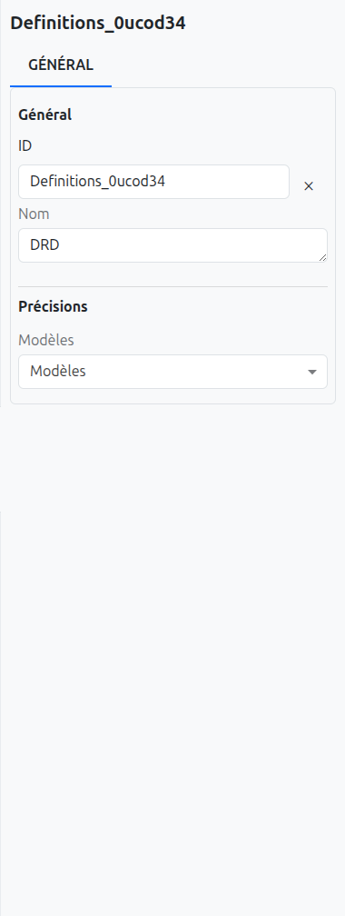Image resolution: width=345 pixels, height=916 pixels.
Task: Clear the ID field with the × icon
Action: 309,185
